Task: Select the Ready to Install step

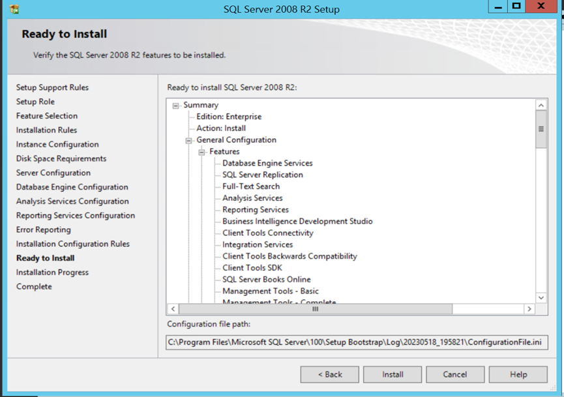Action: coord(46,258)
